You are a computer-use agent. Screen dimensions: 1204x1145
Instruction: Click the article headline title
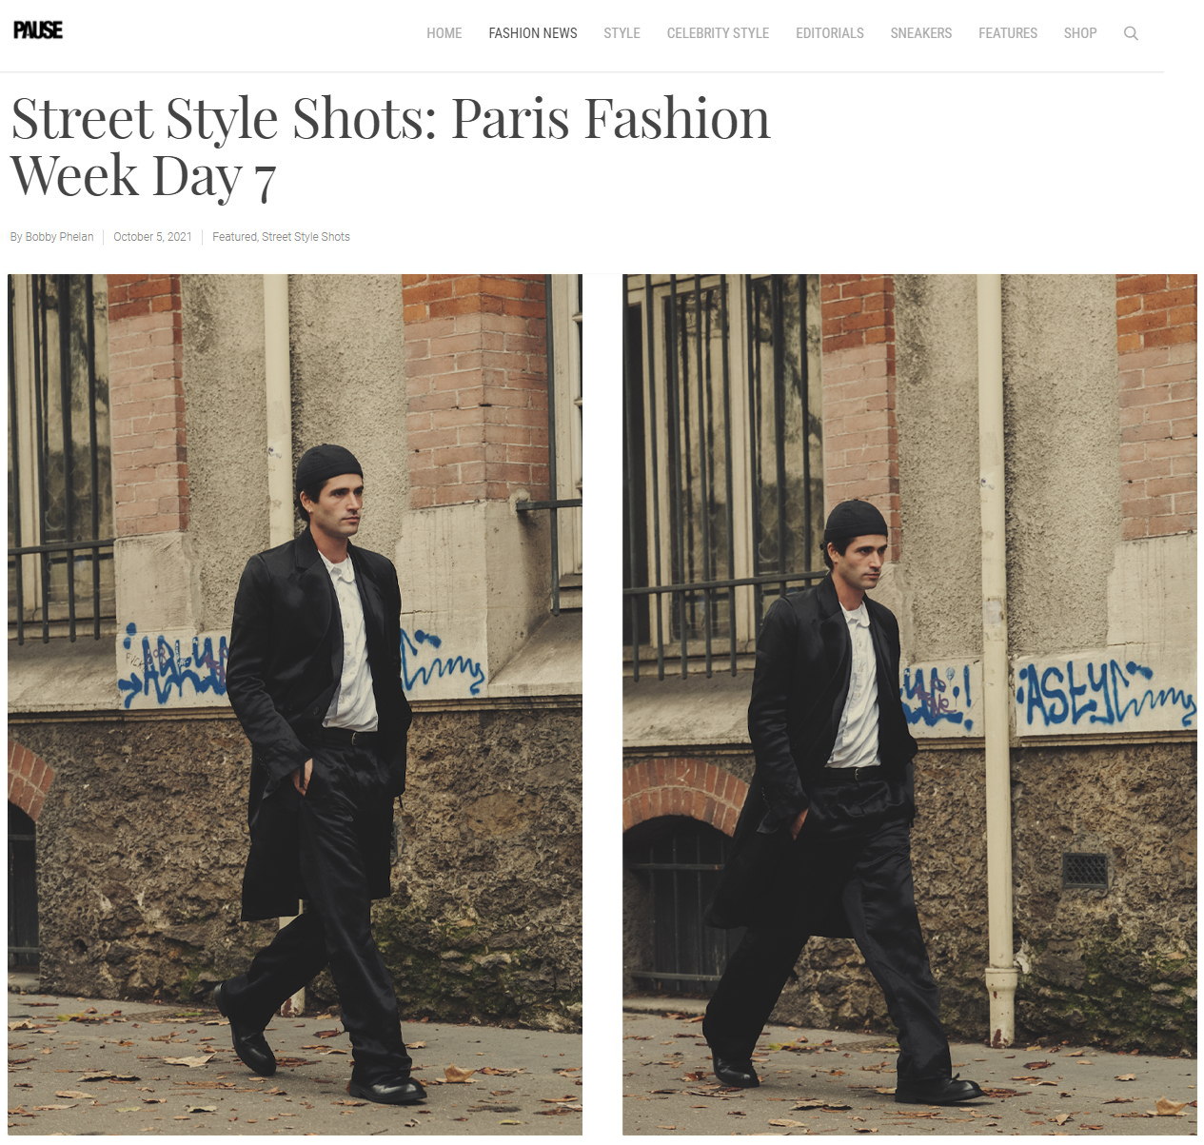(x=390, y=147)
